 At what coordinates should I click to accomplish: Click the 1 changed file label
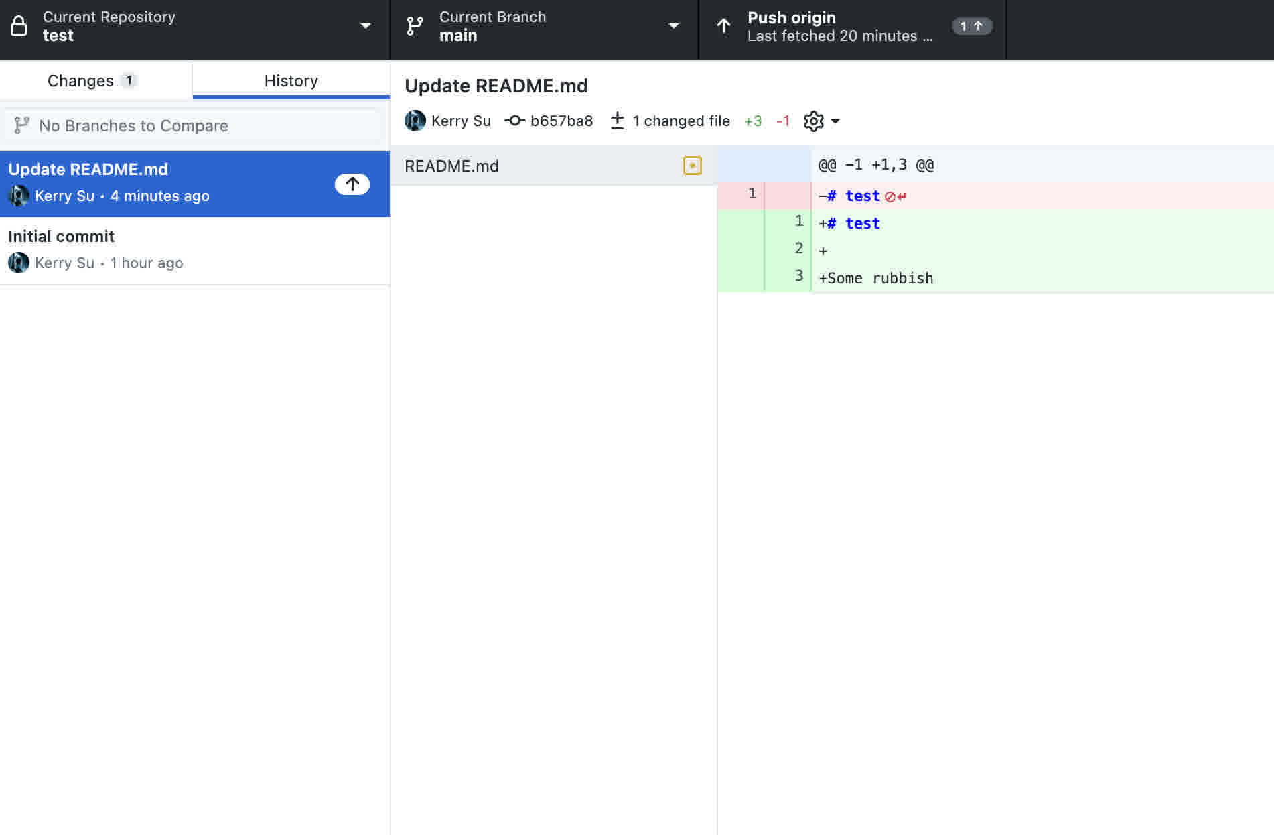(x=681, y=121)
